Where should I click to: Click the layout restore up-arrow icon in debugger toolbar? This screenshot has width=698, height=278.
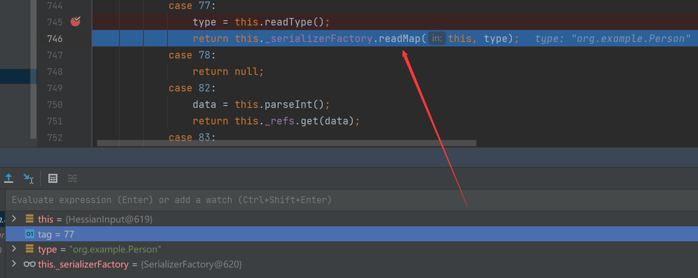(9, 178)
